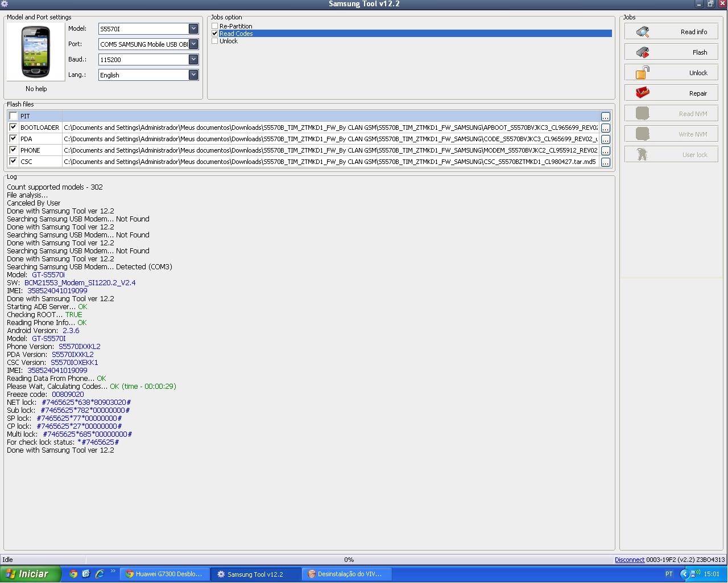Viewport: 728px width, 583px height.
Task: Open the Port dropdown
Action: coord(193,44)
